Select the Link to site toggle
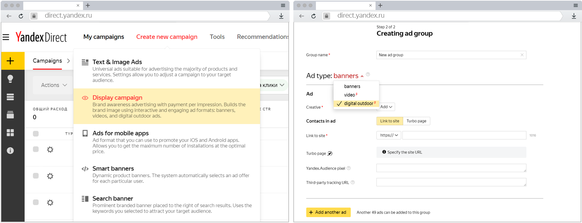 tap(389, 121)
